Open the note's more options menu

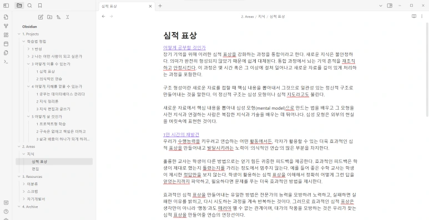422,17
